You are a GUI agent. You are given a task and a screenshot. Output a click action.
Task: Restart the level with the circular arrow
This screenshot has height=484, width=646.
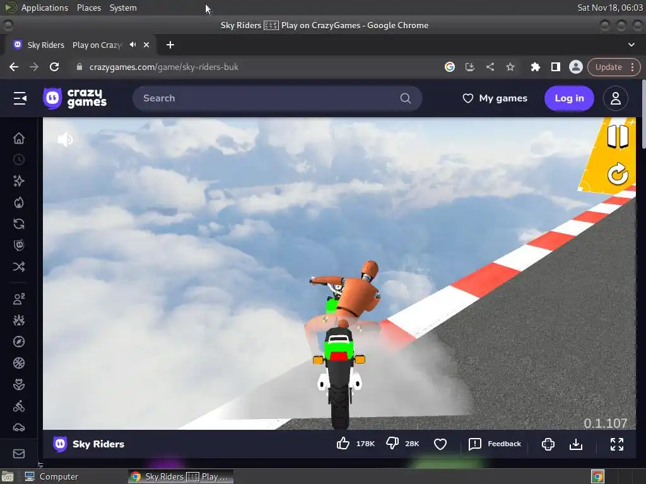point(618,174)
